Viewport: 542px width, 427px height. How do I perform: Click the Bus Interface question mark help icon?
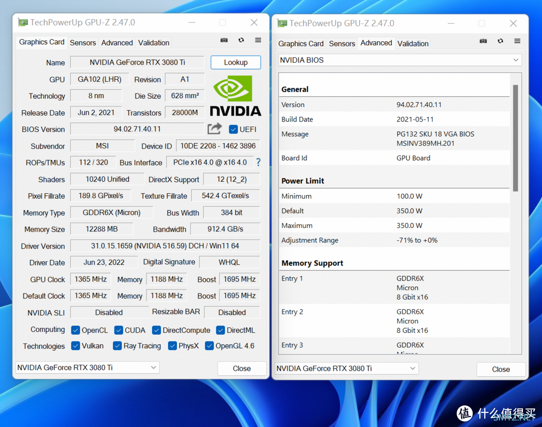click(x=258, y=162)
